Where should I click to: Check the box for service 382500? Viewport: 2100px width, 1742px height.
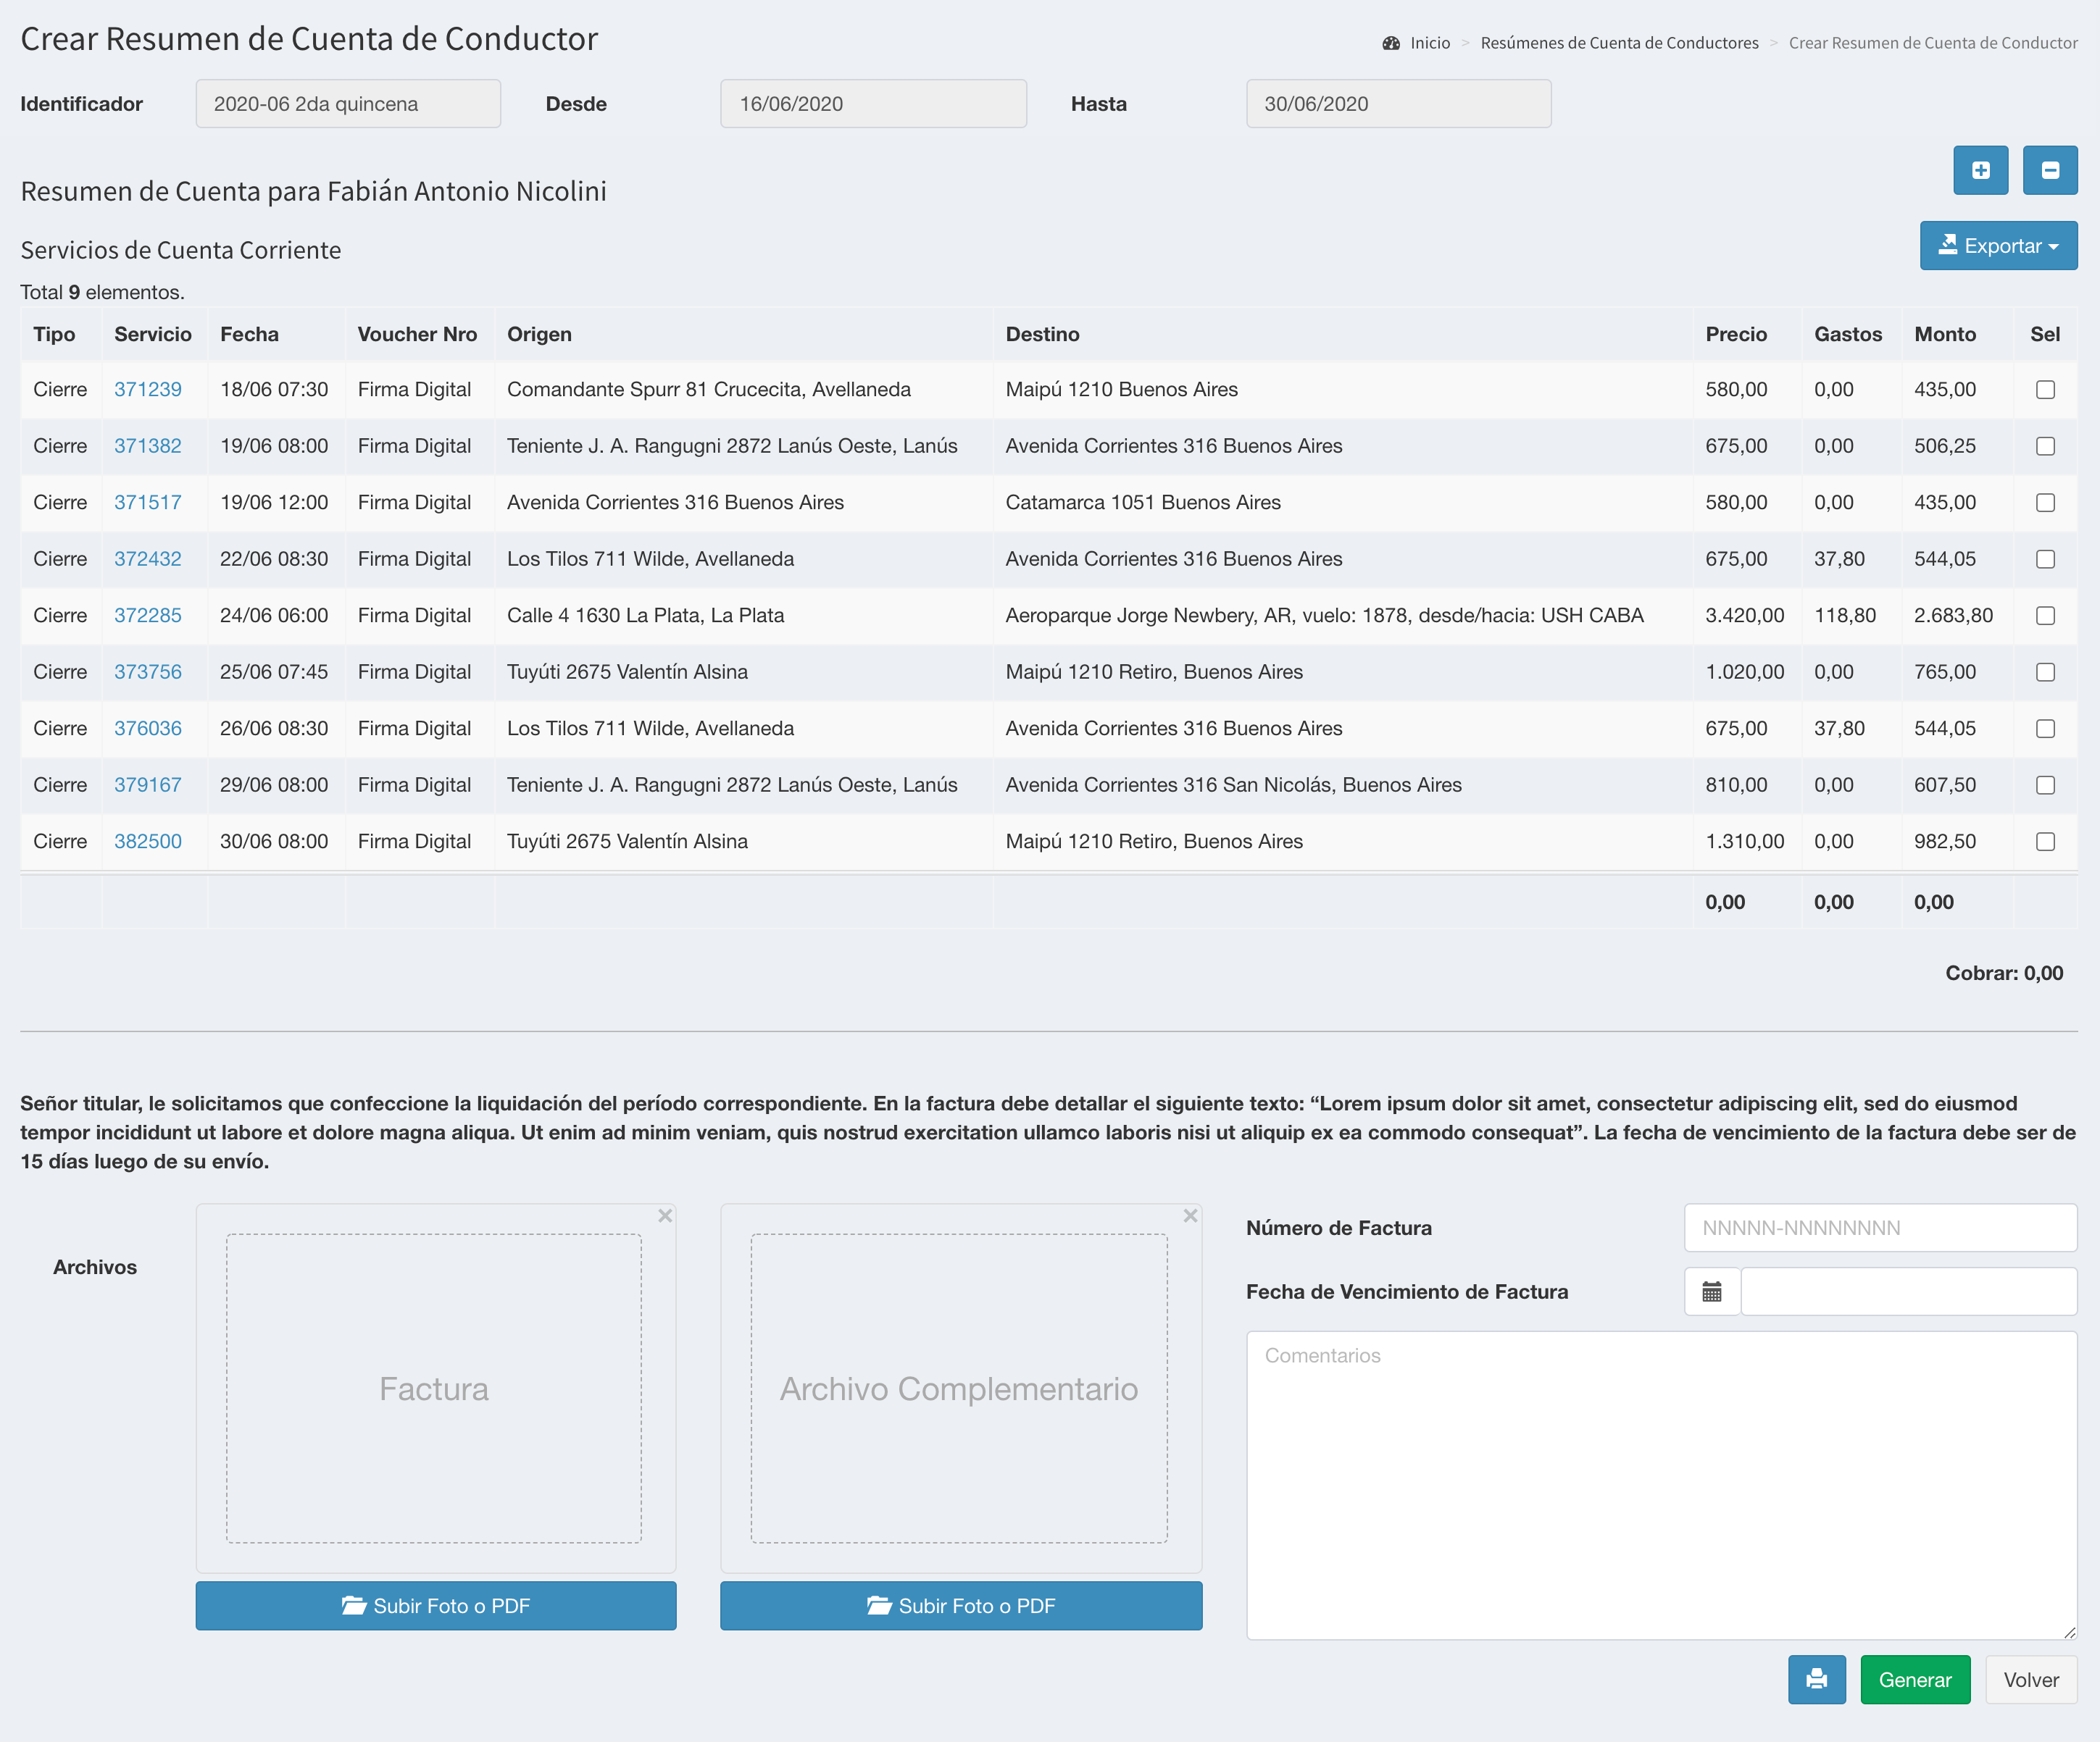click(x=2045, y=842)
